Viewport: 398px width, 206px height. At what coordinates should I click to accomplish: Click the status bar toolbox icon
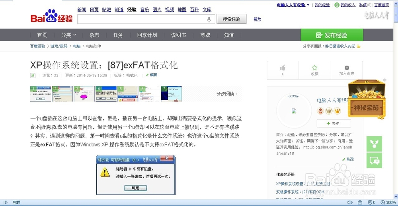point(360,202)
